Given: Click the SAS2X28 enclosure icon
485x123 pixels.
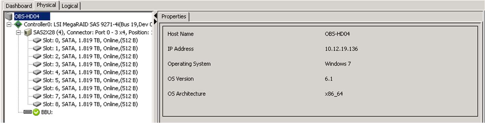Looking at the screenshot, I should pos(27,33).
